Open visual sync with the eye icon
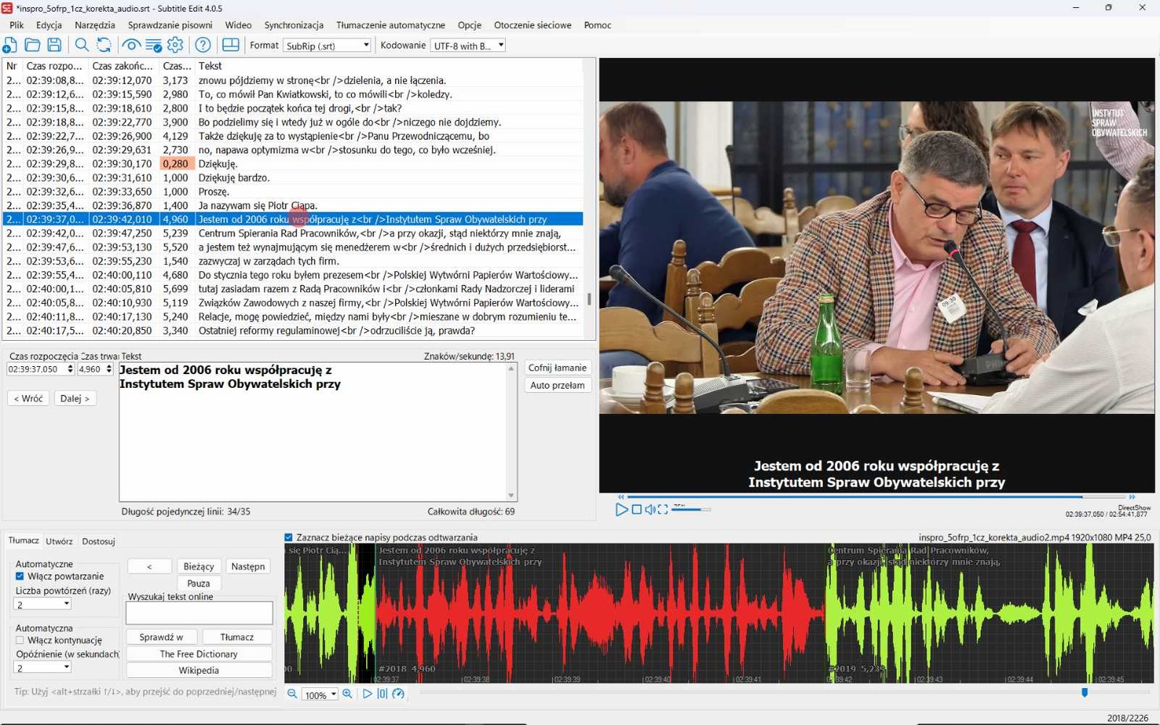This screenshot has height=725, width=1160. pos(131,45)
